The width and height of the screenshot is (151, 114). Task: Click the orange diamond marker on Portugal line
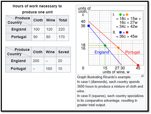118,48
